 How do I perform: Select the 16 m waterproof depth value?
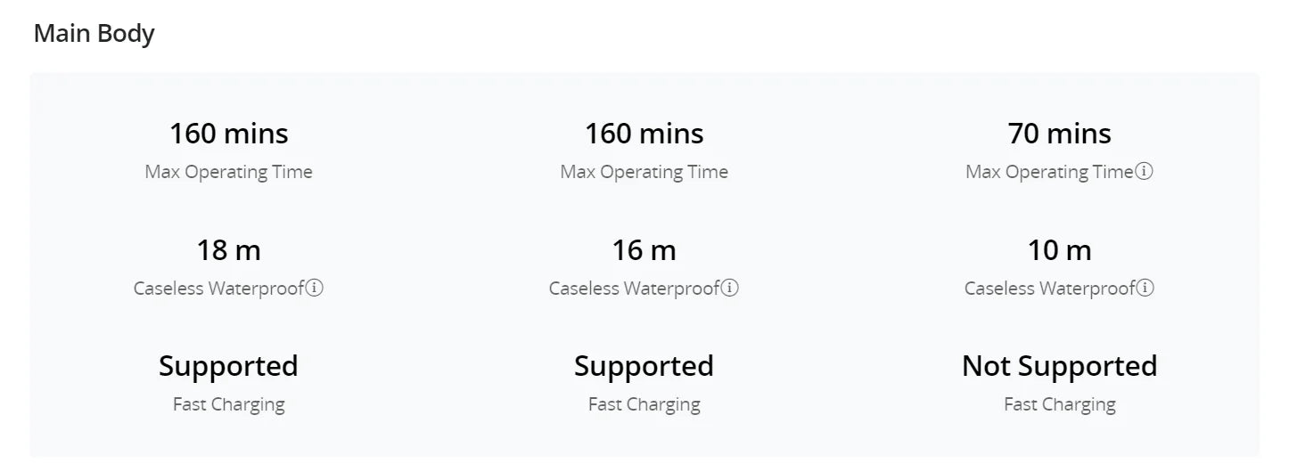[644, 250]
